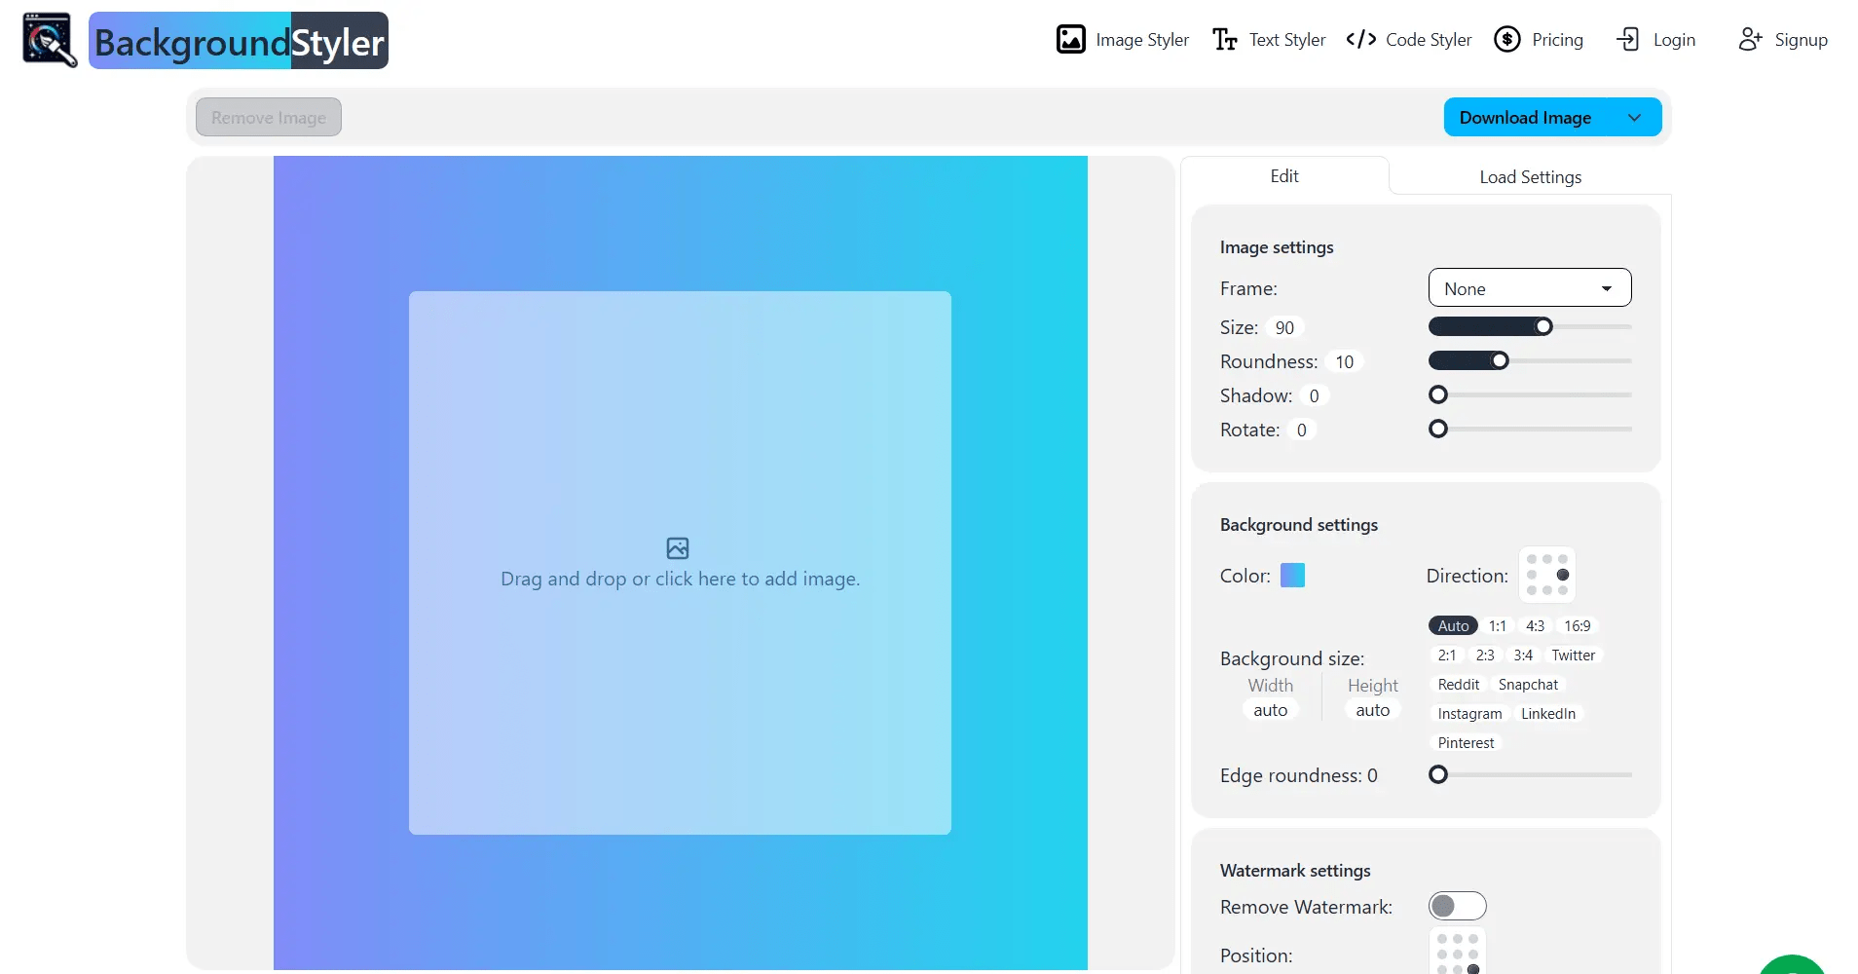This screenshot has width=1858, height=974.
Task: Click the Login arrow-door icon
Action: point(1628,40)
